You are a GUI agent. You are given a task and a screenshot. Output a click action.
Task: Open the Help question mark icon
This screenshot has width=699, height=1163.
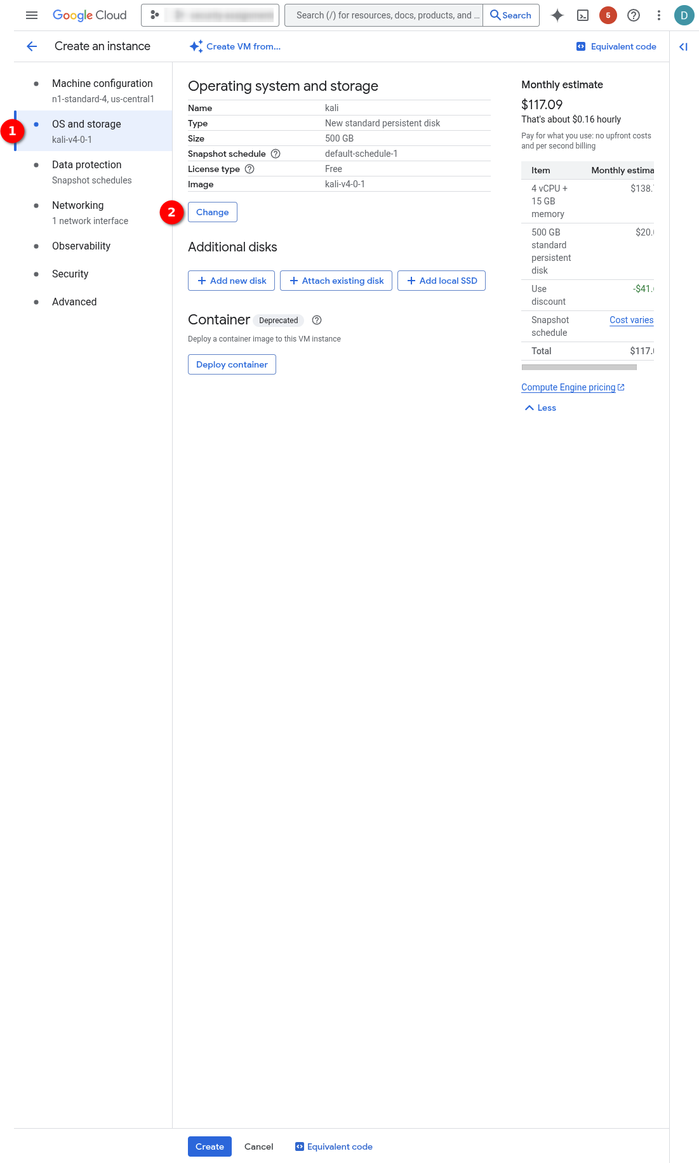pos(634,15)
